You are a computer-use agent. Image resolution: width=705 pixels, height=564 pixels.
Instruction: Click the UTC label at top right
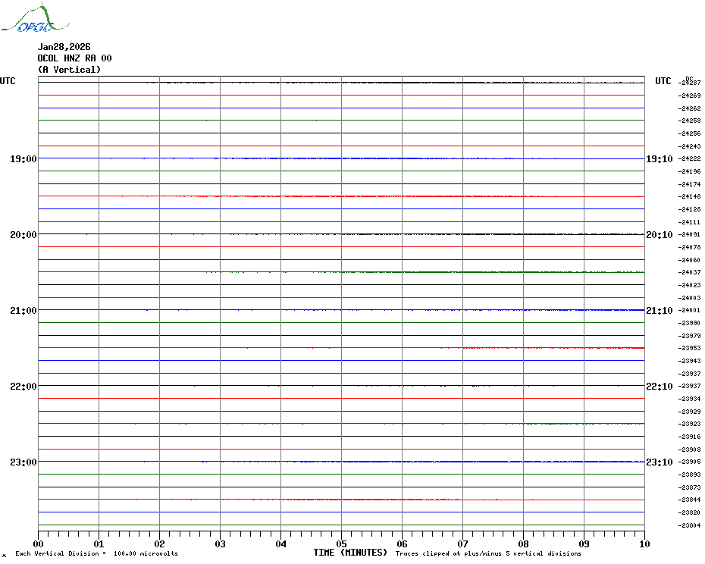click(x=663, y=81)
